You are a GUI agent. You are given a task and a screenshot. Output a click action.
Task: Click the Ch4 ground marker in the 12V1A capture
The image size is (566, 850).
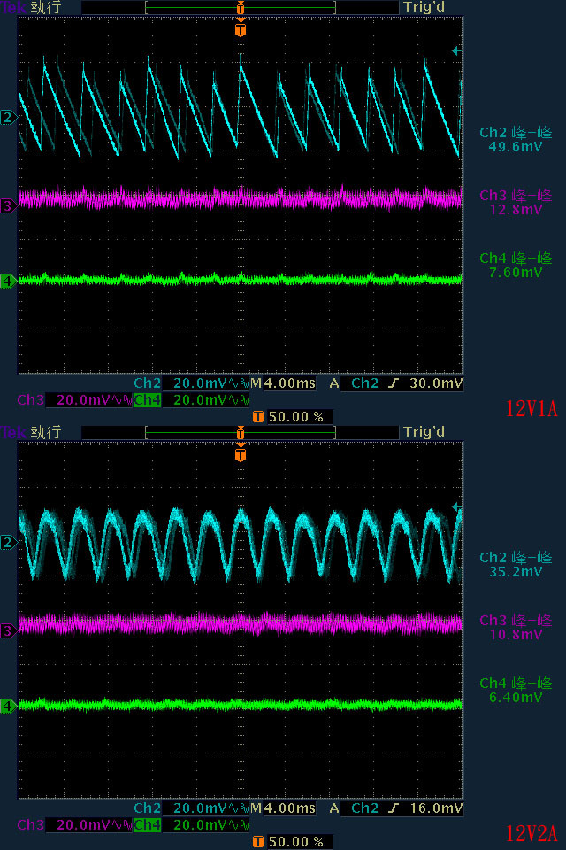pos(8,281)
